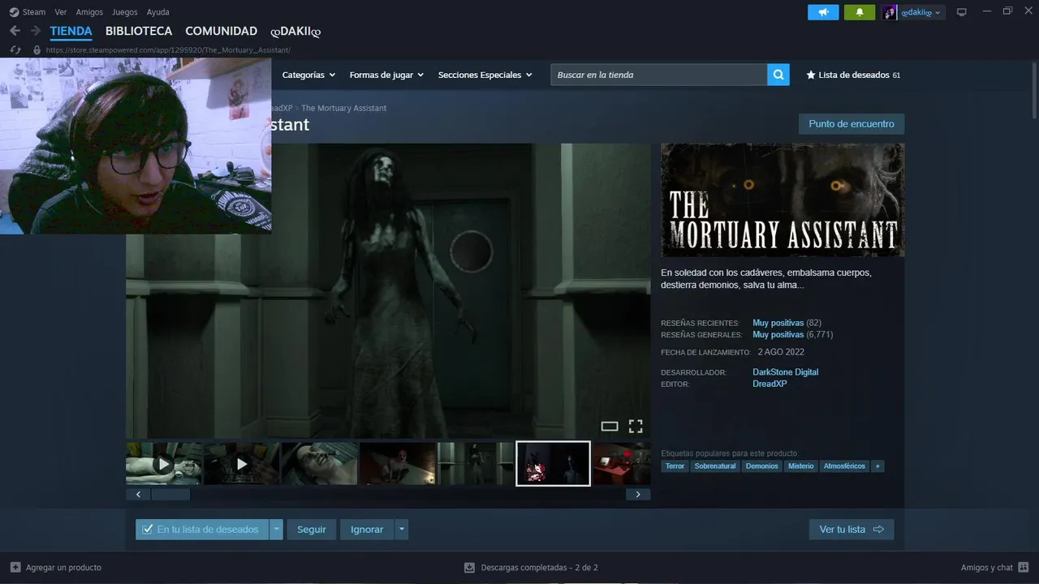Image resolution: width=1039 pixels, height=584 pixels.
Task: Play the first video thumbnail
Action: [163, 464]
